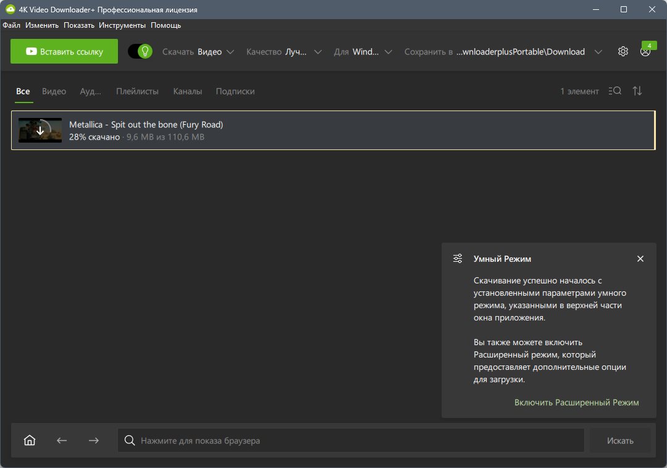Open the Инструменты menu
This screenshot has width=667, height=468.
(122, 25)
